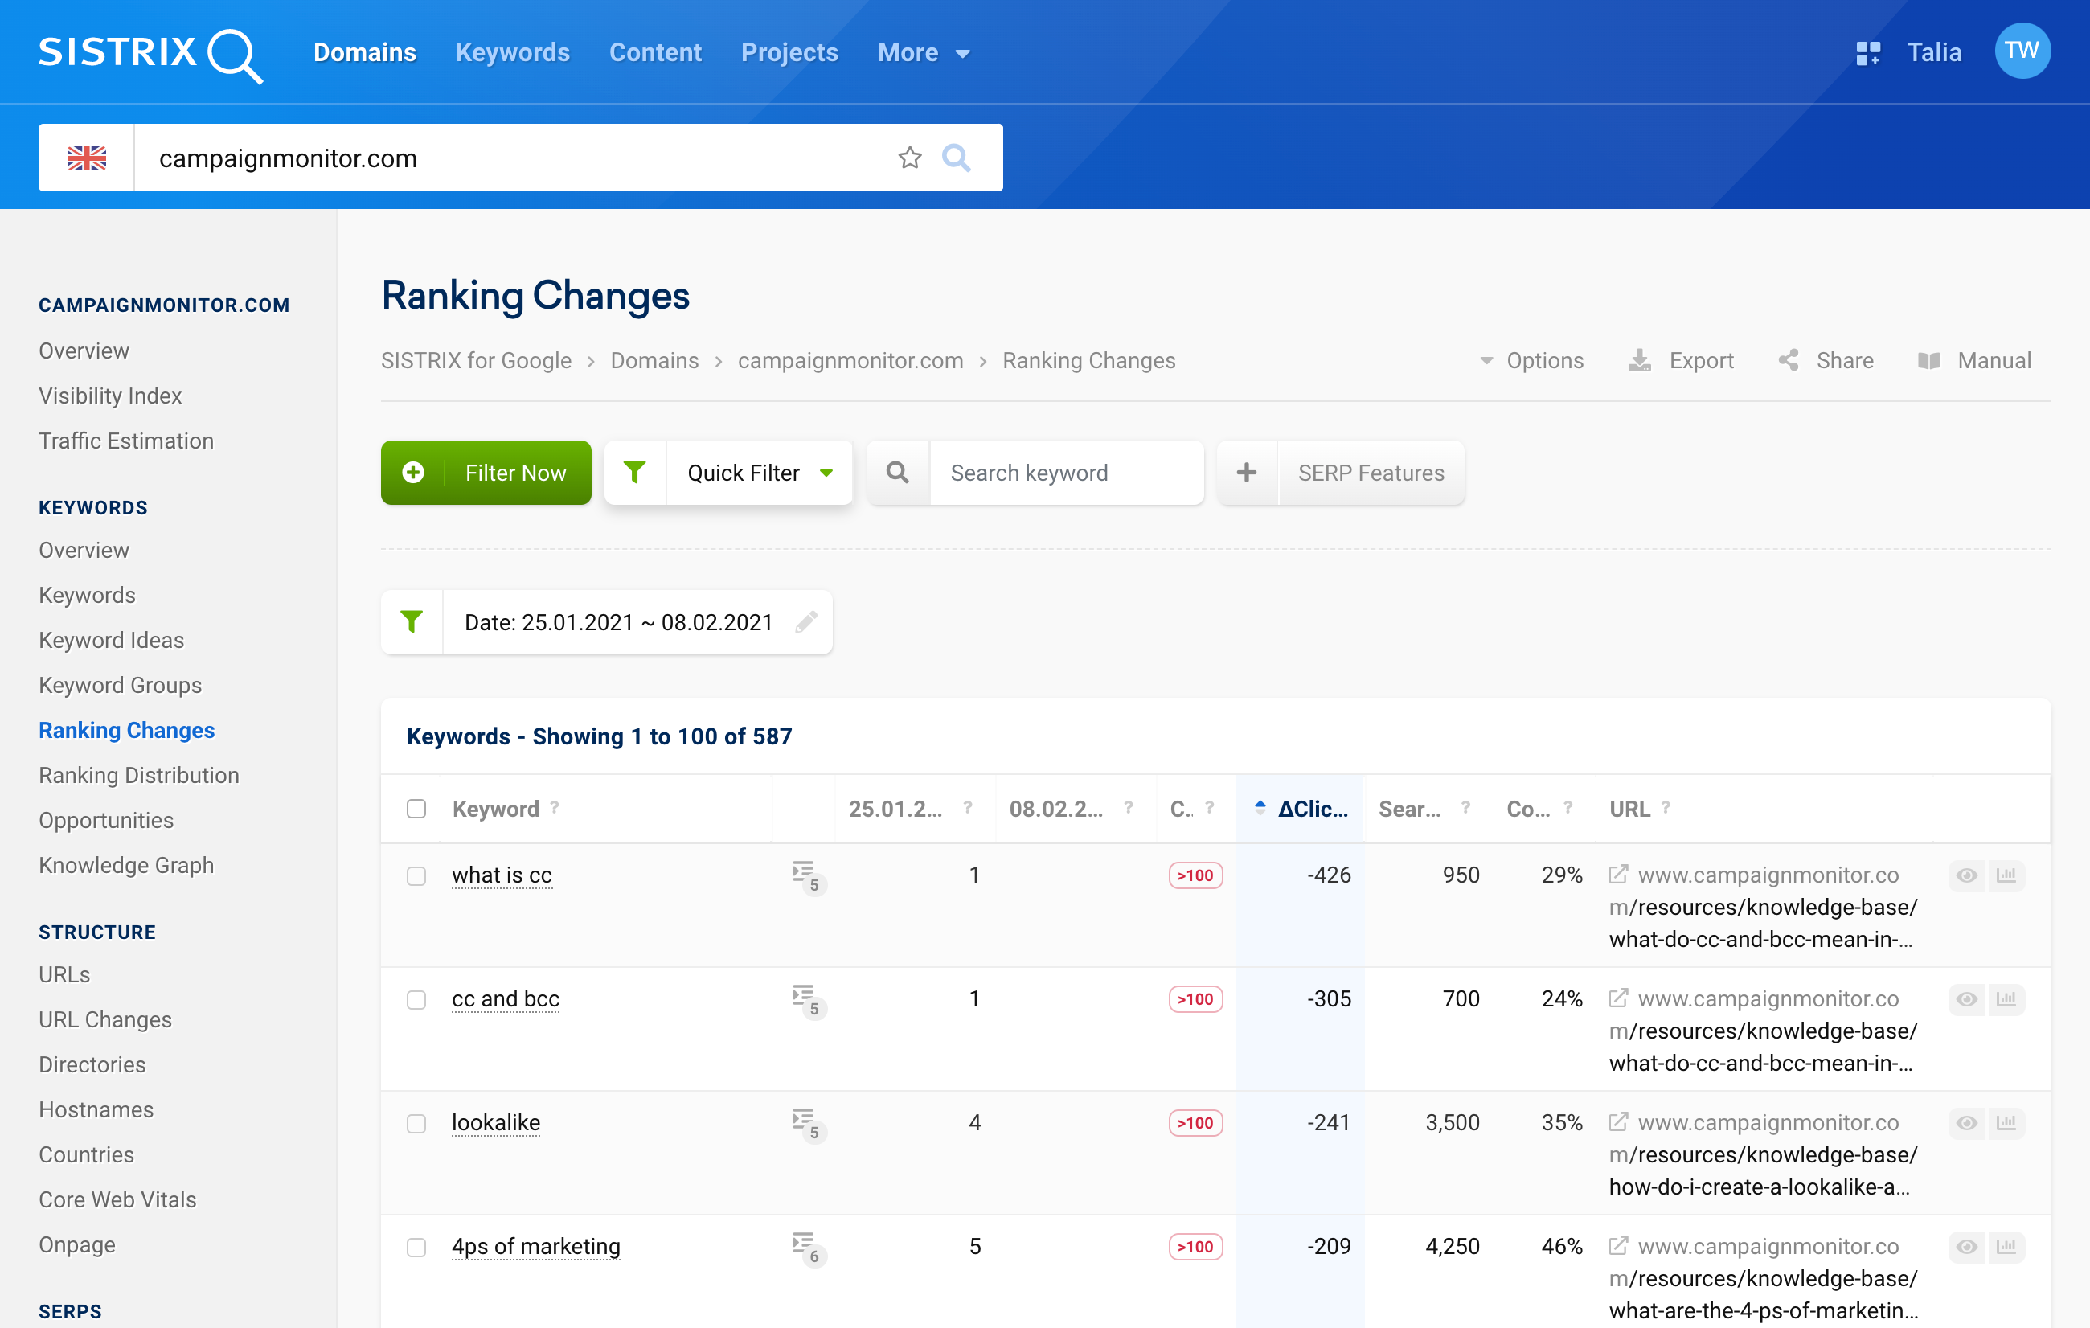
Task: Star campaignmonitor.com as favorite
Action: tap(910, 158)
